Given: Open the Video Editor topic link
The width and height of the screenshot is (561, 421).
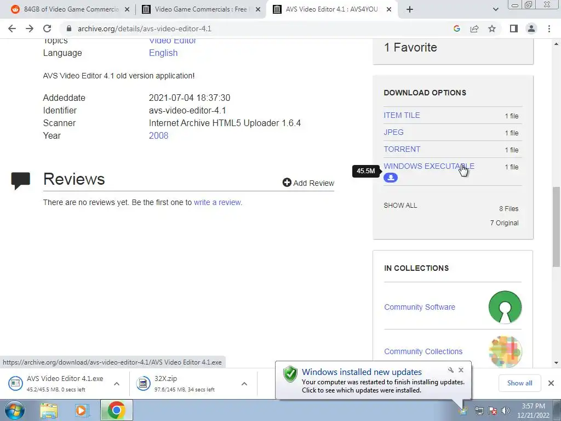Looking at the screenshot, I should pos(173,41).
